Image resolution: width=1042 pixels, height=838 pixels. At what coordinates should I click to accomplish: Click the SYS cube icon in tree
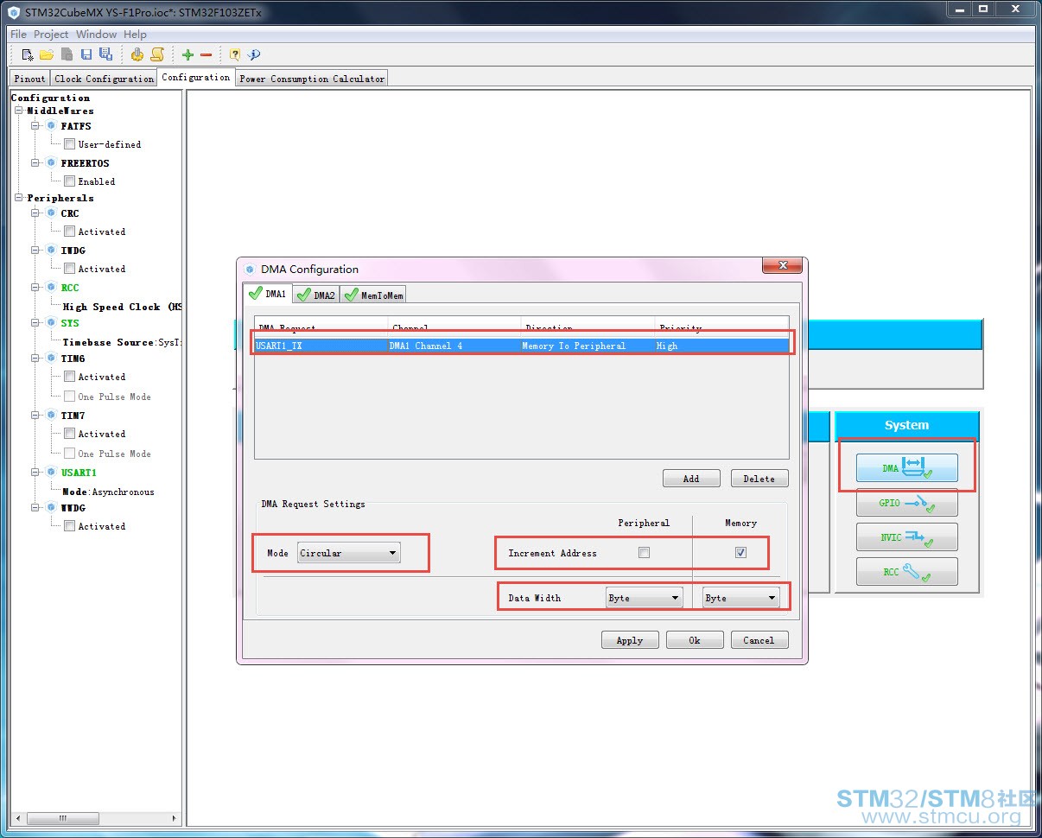[x=51, y=323]
